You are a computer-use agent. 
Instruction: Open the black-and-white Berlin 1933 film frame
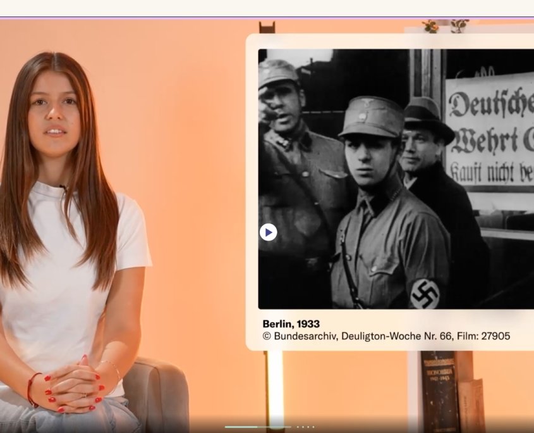click(x=396, y=179)
